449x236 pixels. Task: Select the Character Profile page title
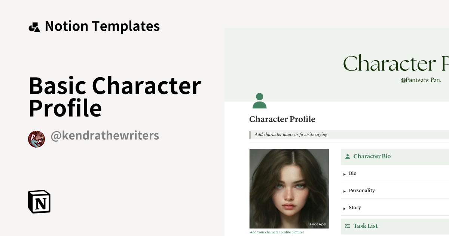point(282,119)
